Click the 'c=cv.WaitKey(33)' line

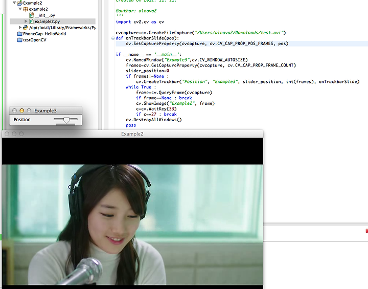coord(156,109)
